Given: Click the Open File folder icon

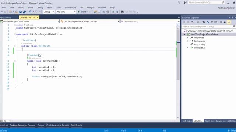Looking at the screenshot, I should pos(17,12).
